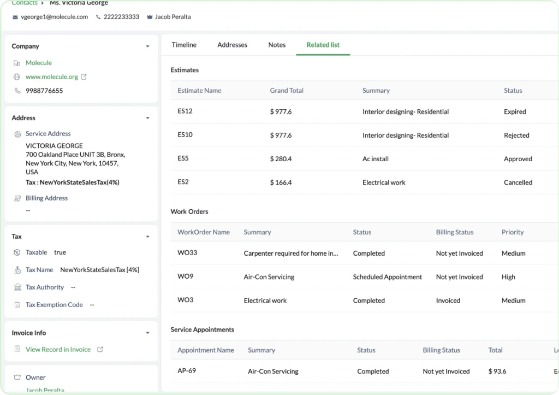Click the company building icon next to Molecule
The height and width of the screenshot is (395, 559).
(17, 63)
